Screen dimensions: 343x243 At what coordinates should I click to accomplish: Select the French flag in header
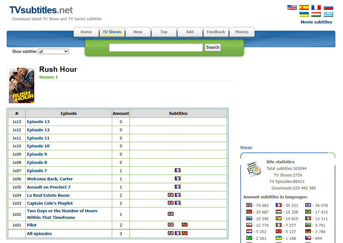click(x=316, y=7)
